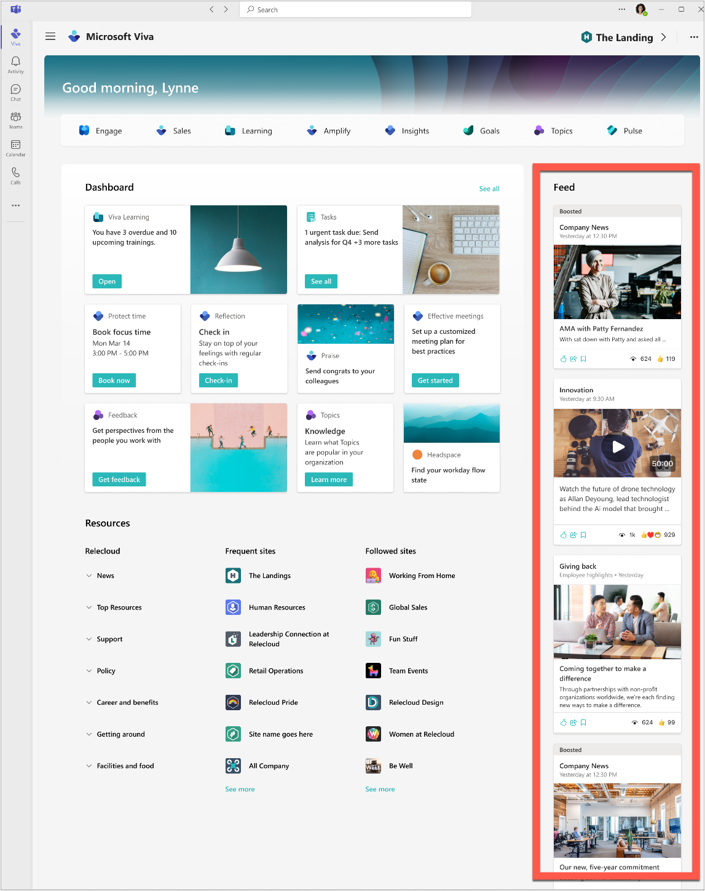
Task: Like the AMA with Patty Fernandez post
Action: click(x=564, y=358)
